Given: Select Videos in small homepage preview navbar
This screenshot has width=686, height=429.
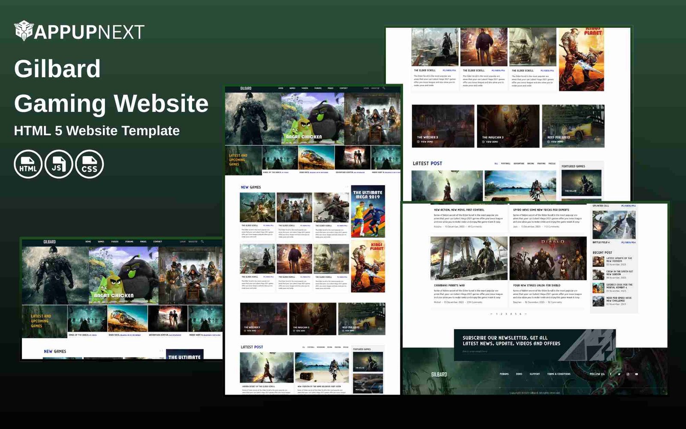Looking at the screenshot, I should coord(115,242).
